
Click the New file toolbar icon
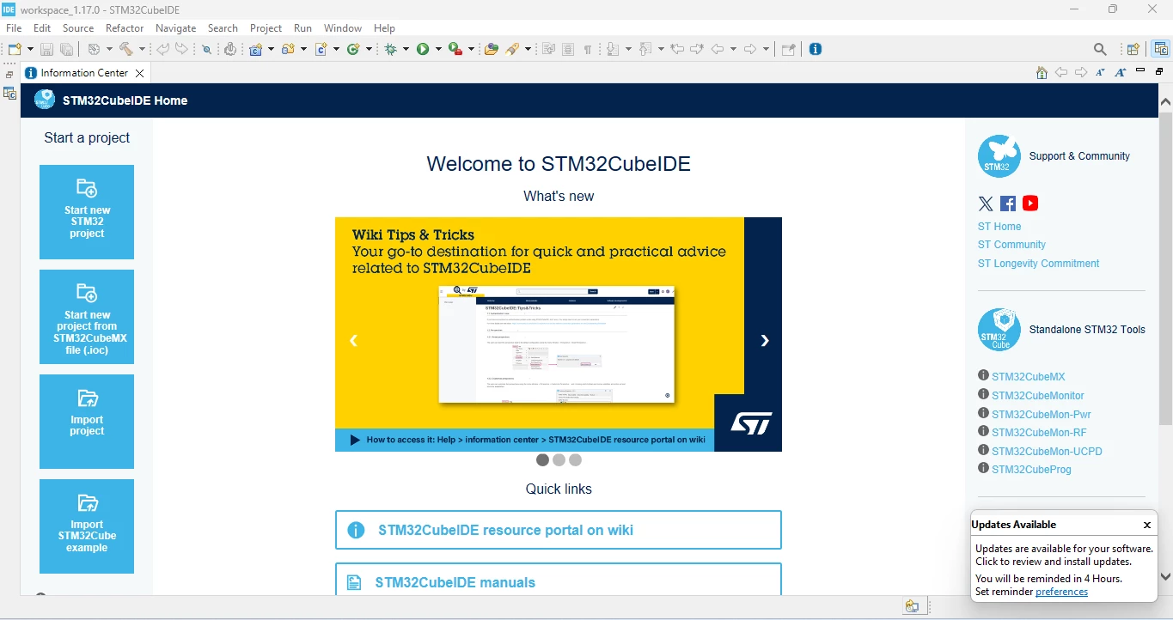15,50
